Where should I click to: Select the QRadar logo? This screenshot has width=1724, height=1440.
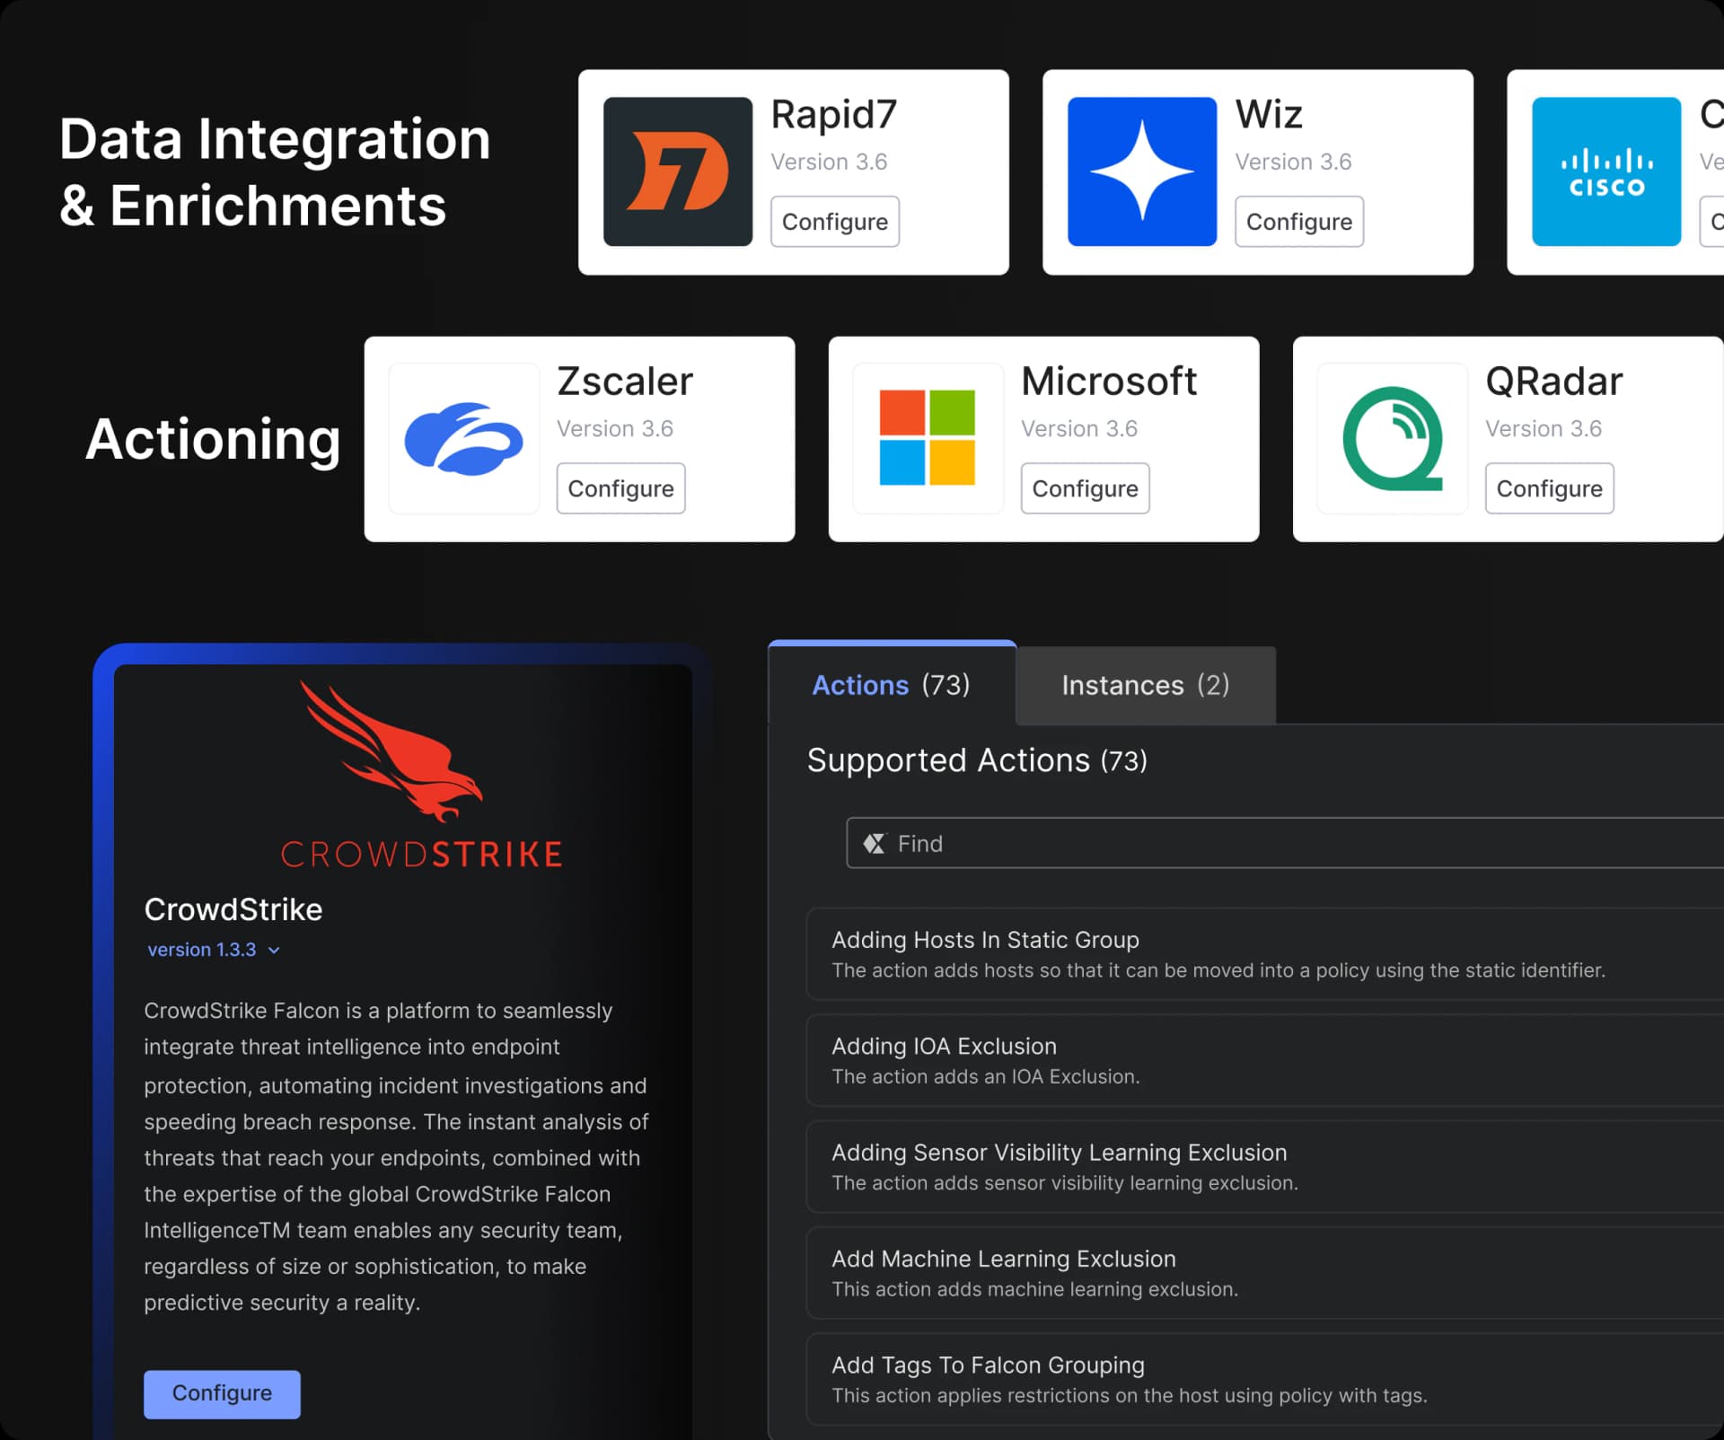pyautogui.click(x=1392, y=439)
